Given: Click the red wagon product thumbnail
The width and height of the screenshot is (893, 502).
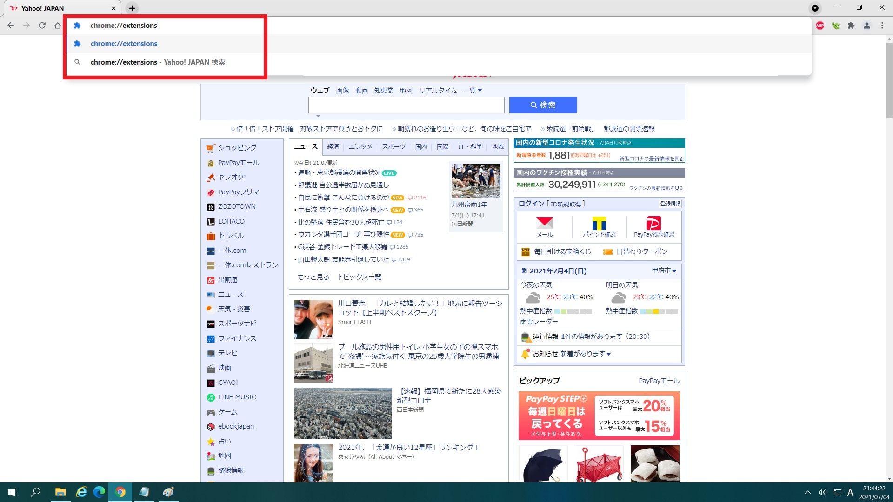Looking at the screenshot, I should (599, 464).
